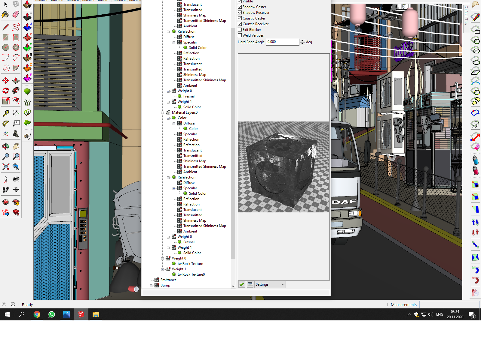Click the green checkmark apply button
This screenshot has height=360, width=481.
[242, 284]
